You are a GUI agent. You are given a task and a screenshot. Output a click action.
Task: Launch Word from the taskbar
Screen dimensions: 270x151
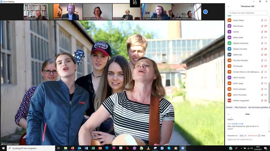point(86,148)
